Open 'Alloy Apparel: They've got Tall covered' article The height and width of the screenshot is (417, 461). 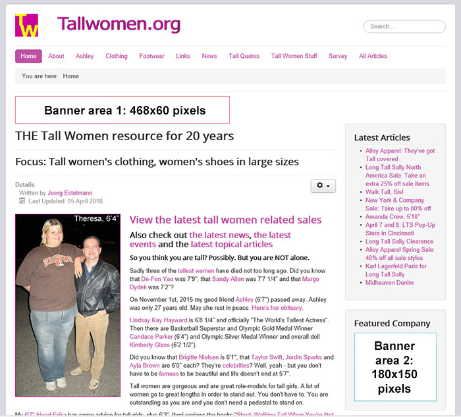pos(400,155)
